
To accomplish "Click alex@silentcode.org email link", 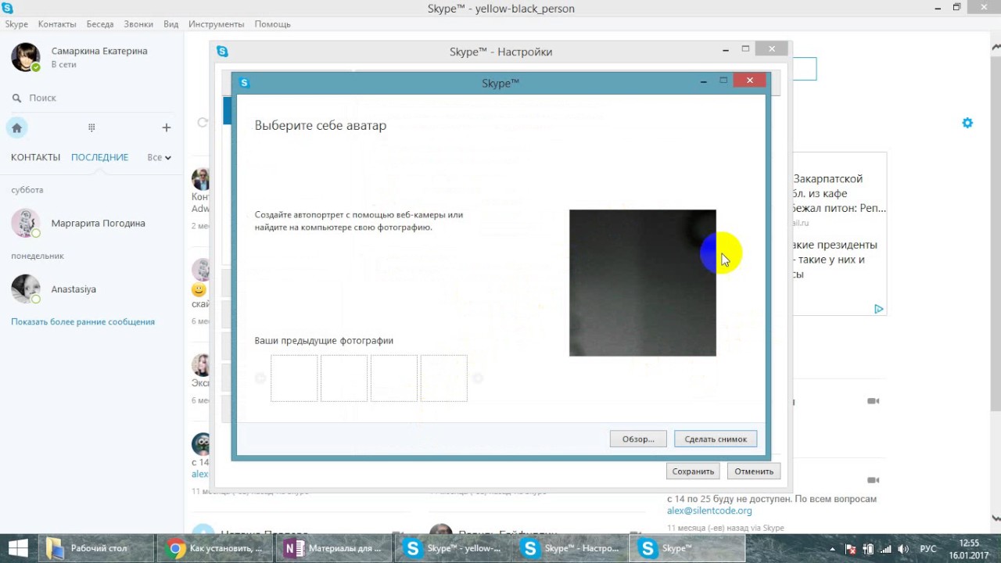I will pyautogui.click(x=709, y=511).
